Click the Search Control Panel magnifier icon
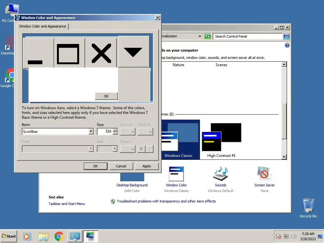The image size is (324, 243). coord(286,36)
